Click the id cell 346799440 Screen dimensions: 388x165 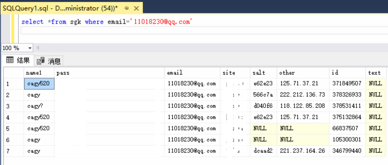click(348, 151)
